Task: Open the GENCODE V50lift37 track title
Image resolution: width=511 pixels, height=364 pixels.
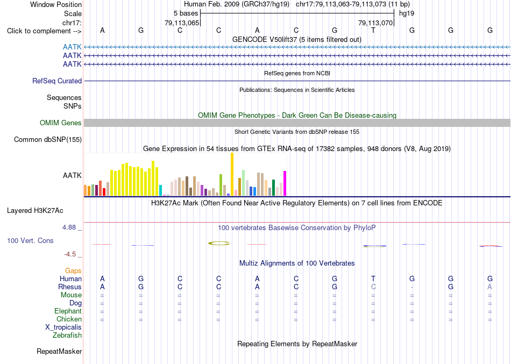Action: click(297, 39)
